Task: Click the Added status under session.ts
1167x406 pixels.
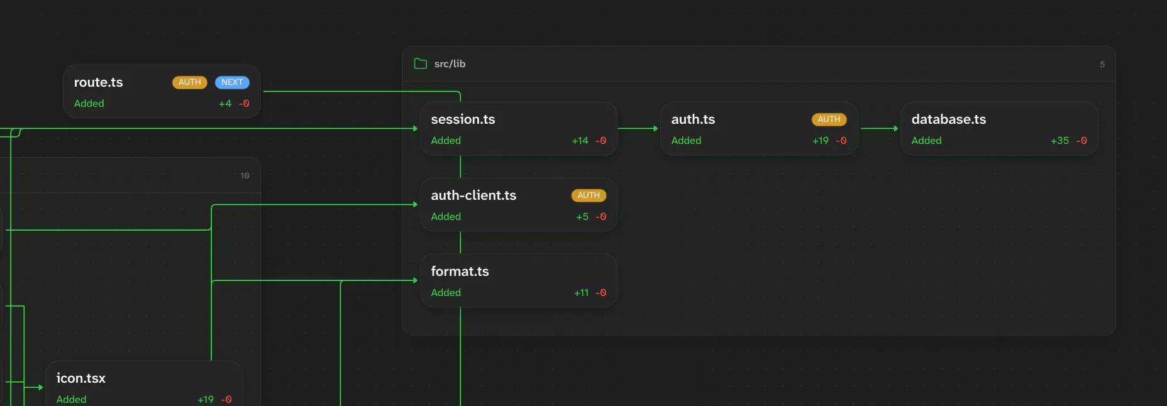Action: (x=446, y=141)
